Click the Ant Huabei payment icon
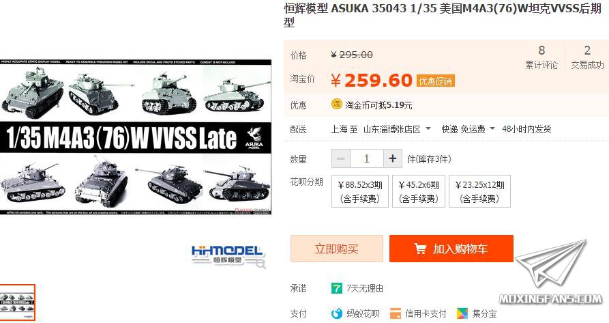 [x=337, y=313]
